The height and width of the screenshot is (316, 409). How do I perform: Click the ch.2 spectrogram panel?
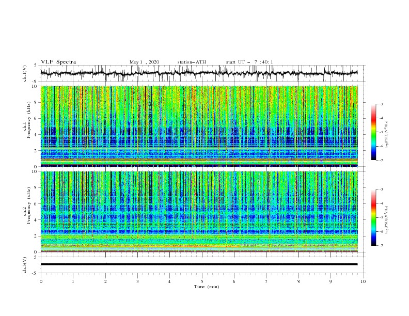point(199,212)
